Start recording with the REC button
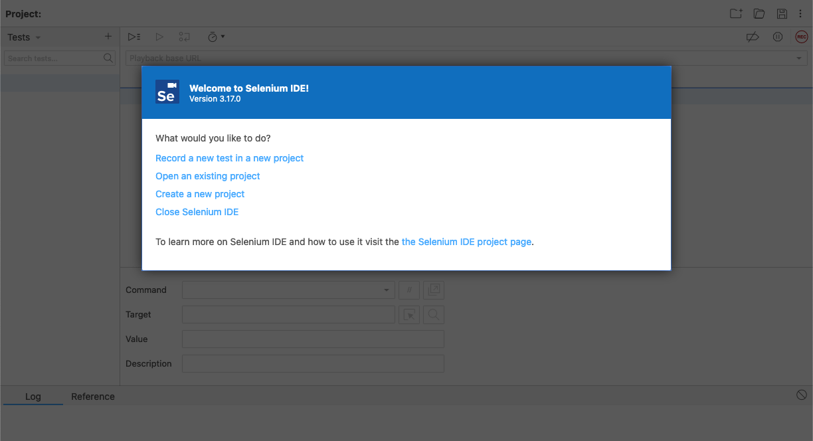Image resolution: width=813 pixels, height=441 pixels. [801, 37]
